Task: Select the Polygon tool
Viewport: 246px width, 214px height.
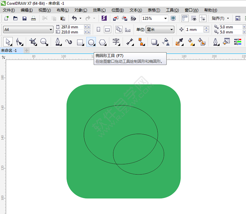Action: coord(103,42)
